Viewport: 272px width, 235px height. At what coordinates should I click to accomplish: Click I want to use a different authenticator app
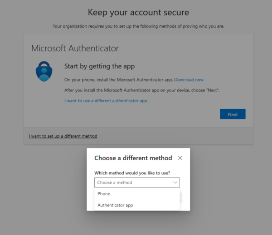[x=106, y=101]
